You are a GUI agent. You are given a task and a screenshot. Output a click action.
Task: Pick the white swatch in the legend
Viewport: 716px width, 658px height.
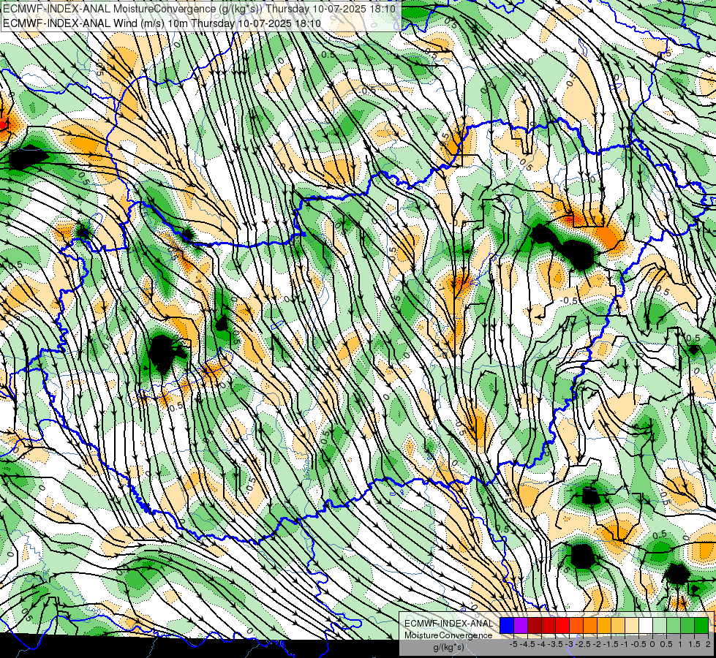point(646,625)
